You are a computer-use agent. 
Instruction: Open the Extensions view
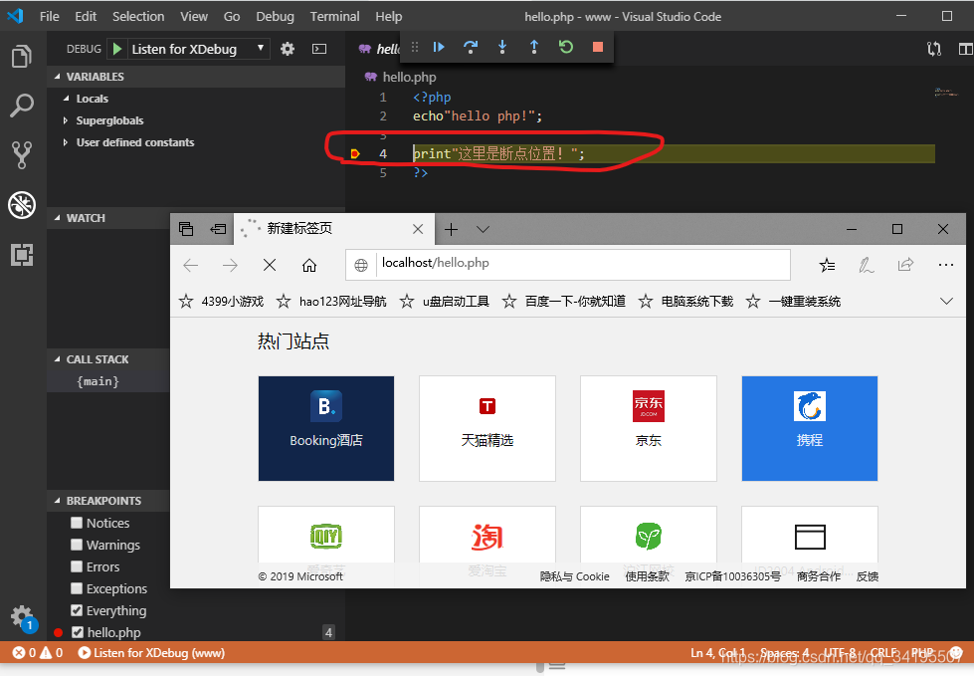coord(21,255)
